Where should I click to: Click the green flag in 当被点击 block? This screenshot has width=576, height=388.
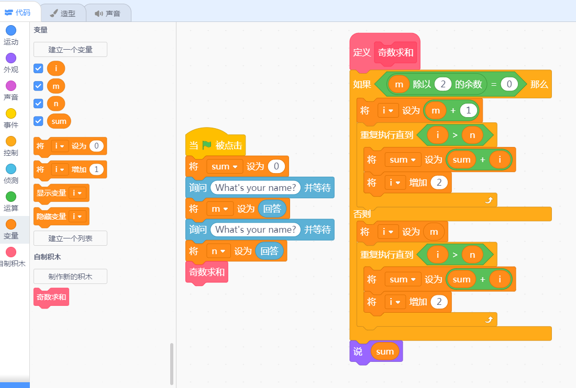click(207, 145)
